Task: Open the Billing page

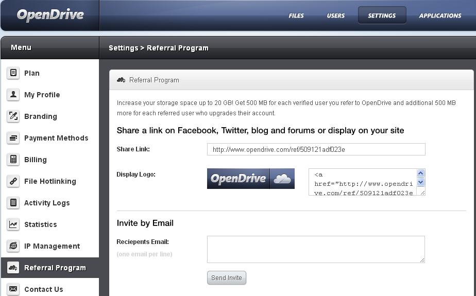Action: (36, 160)
